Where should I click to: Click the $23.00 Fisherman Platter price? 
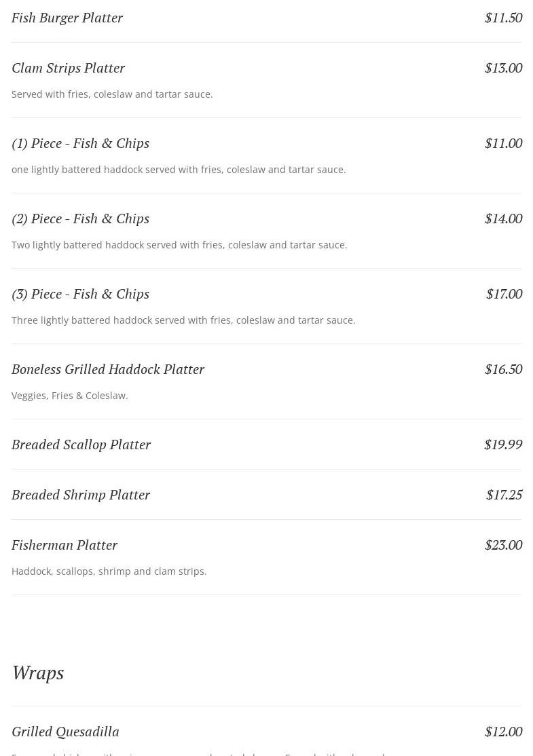click(x=503, y=545)
